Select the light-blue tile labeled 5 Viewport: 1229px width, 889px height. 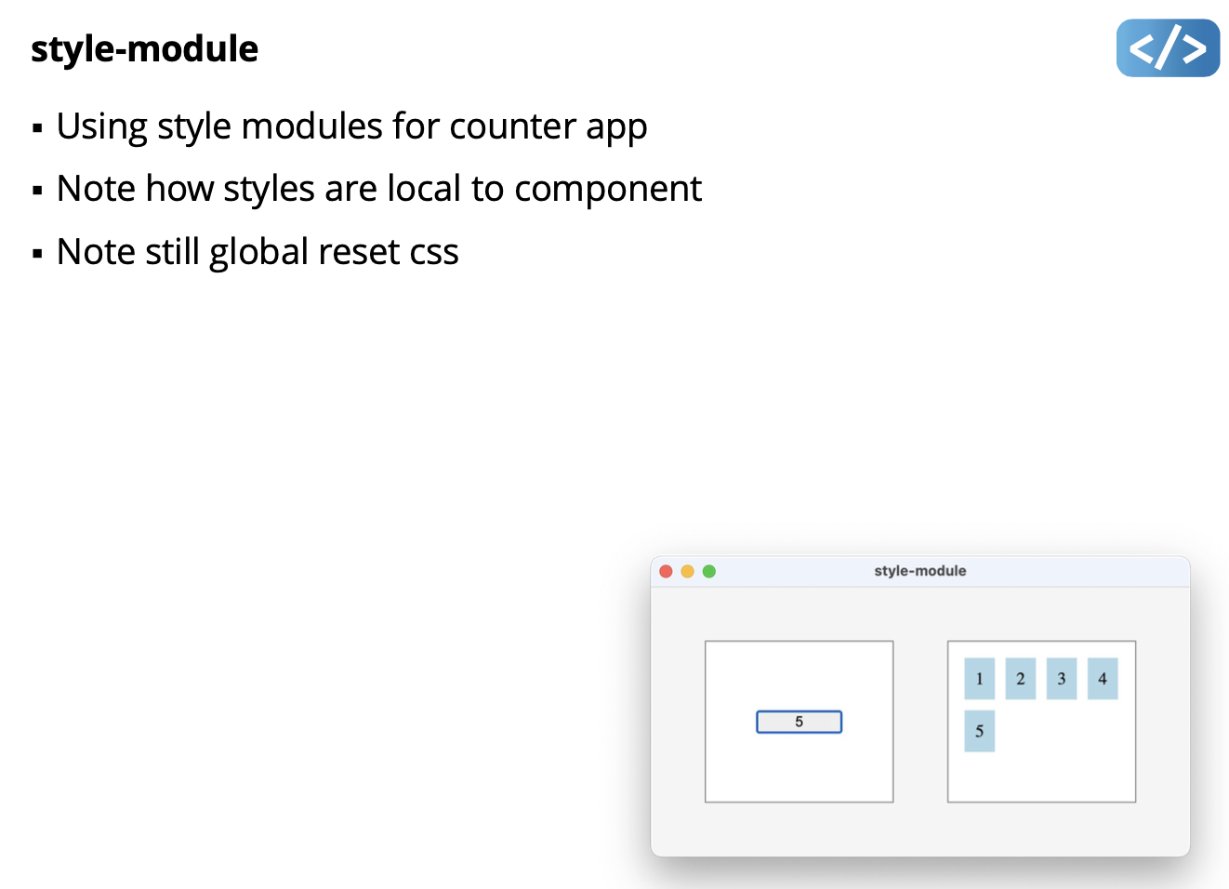[979, 731]
